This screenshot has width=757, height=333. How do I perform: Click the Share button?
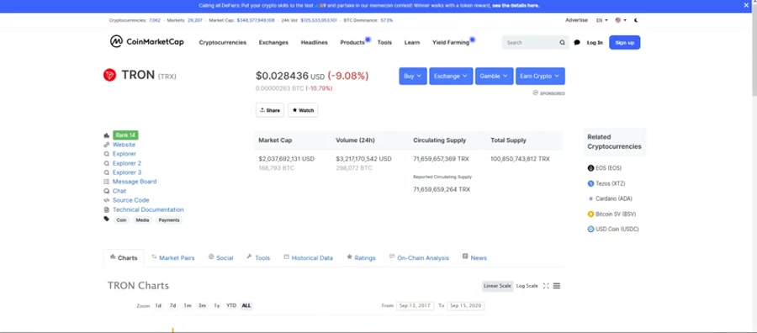click(x=270, y=110)
